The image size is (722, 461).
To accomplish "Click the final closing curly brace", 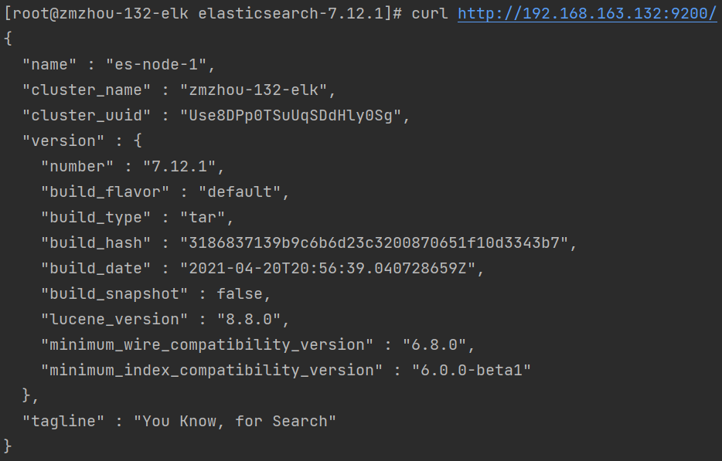I will [x=8, y=446].
